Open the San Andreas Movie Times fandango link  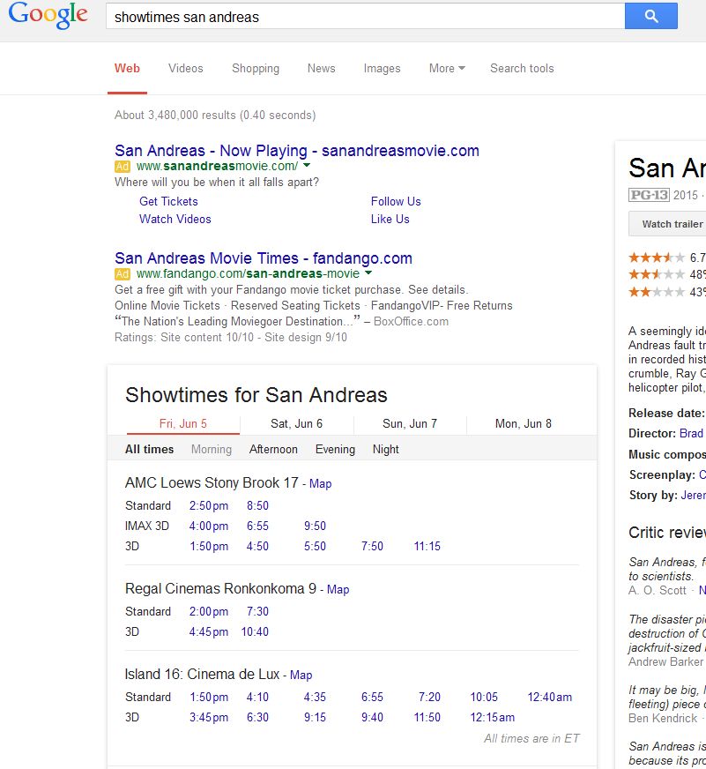coord(264,258)
